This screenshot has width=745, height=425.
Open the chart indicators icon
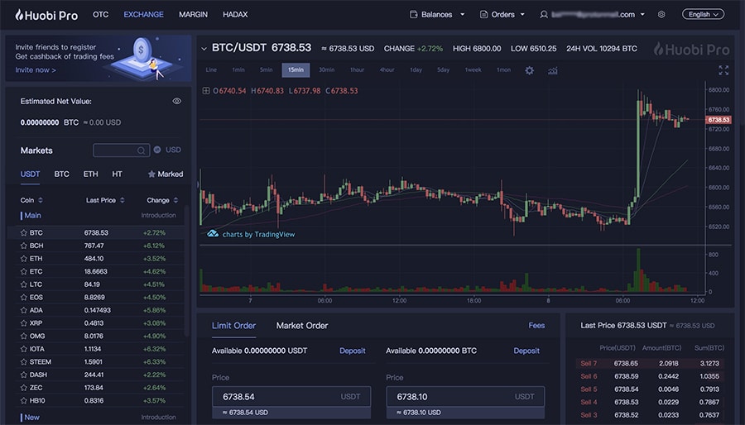[x=552, y=70]
